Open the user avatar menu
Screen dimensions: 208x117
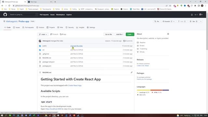[x=201, y=15]
